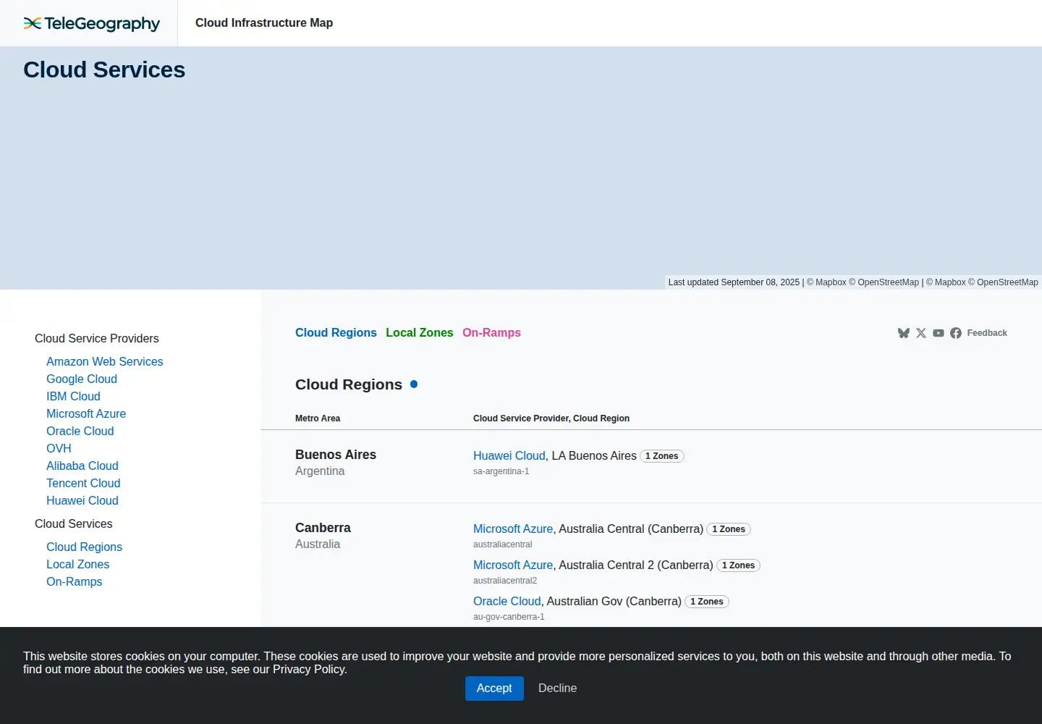Open Microsoft Azure link for Australia Central (Canberra)

coord(513,529)
